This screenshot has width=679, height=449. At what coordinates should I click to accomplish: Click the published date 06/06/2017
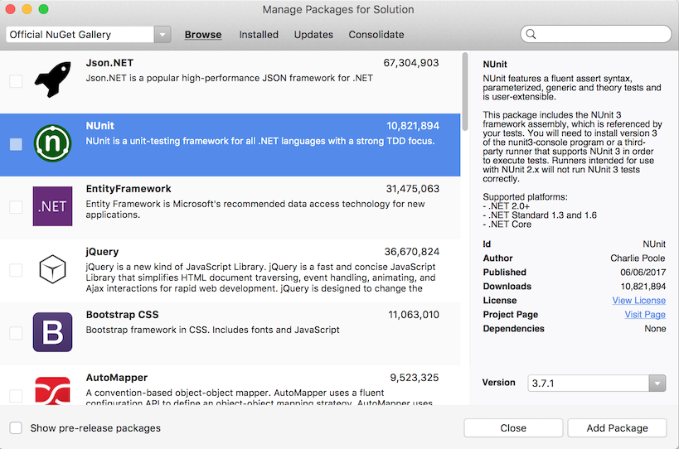tap(643, 272)
